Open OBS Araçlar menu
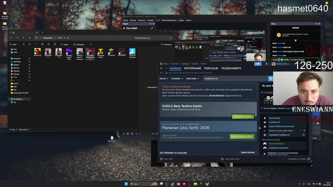 pos(181,20)
